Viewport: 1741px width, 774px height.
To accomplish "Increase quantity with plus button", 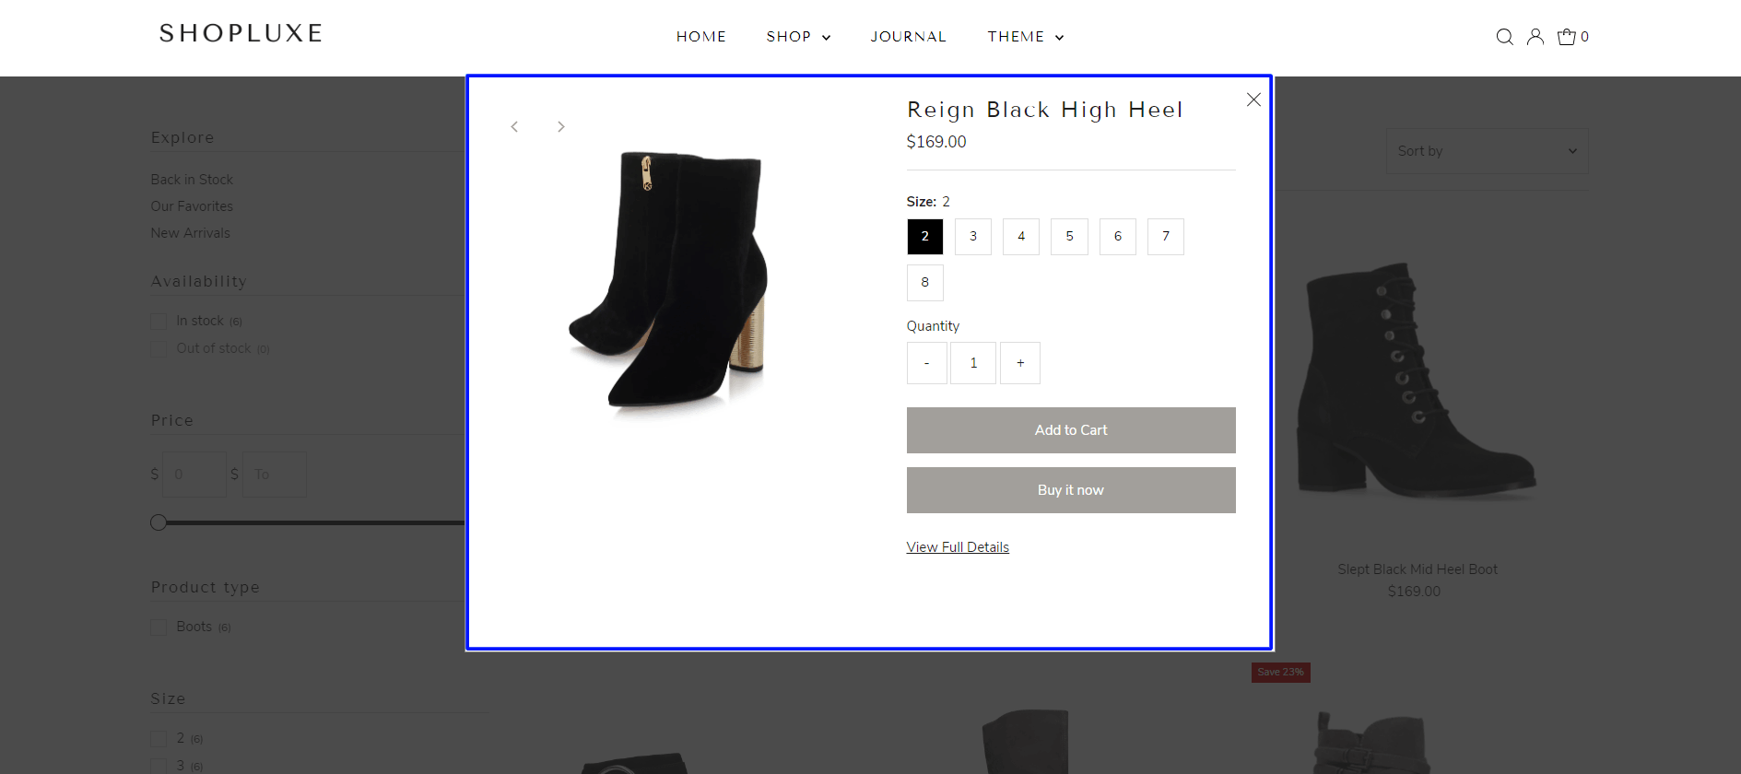I will [x=1020, y=363].
